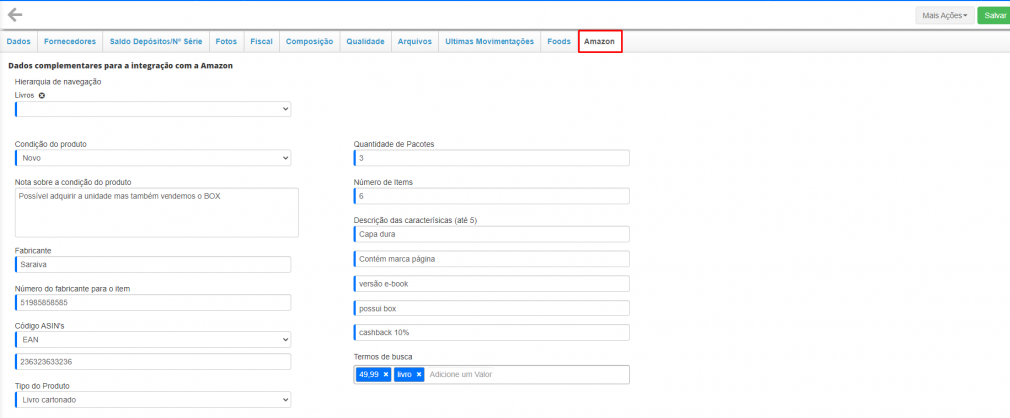
Task: Edit the versão e-book characteristic field
Action: 492,284
